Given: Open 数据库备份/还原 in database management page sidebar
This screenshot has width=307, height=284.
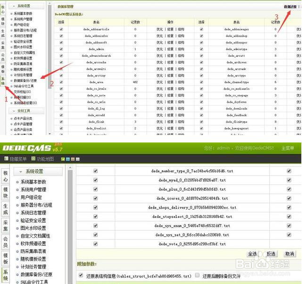Looking at the screenshot, I should 25,81.
